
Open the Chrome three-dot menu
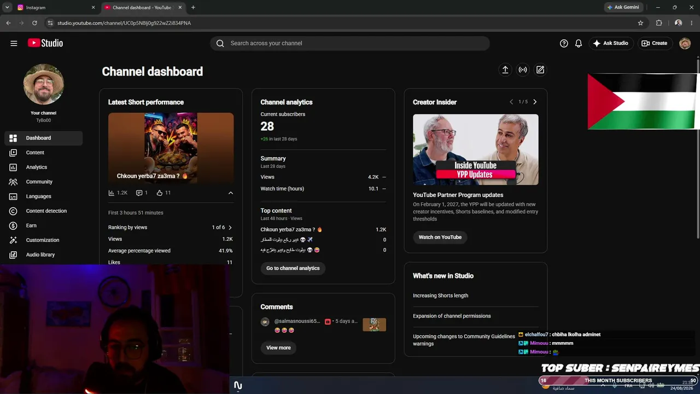(692, 23)
